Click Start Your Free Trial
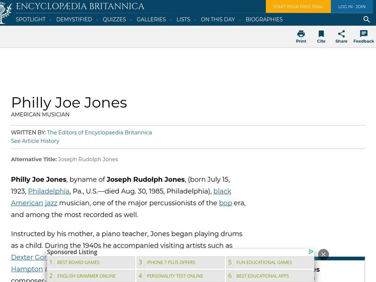This screenshot has height=282, width=376. [298, 7]
